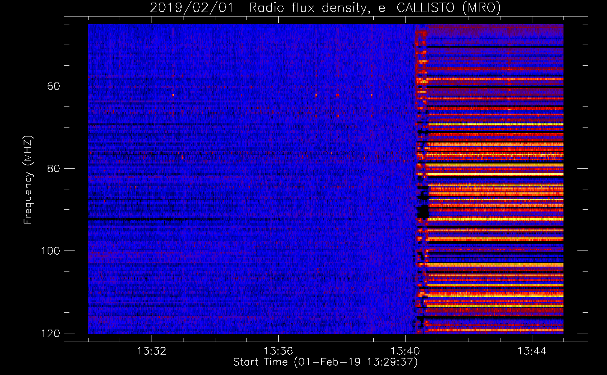This screenshot has height=375, width=607.
Task: Click the 80 frequency tick label
Action: (54, 168)
